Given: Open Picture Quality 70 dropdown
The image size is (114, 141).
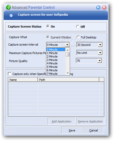Looking at the screenshot, I should 100,60.
